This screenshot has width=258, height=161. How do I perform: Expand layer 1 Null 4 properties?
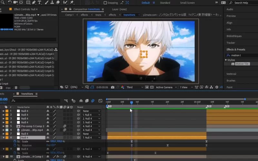click(x=3, y=111)
